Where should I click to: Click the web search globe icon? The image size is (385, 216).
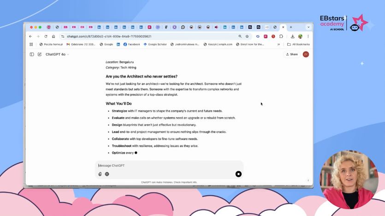[x=107, y=174]
